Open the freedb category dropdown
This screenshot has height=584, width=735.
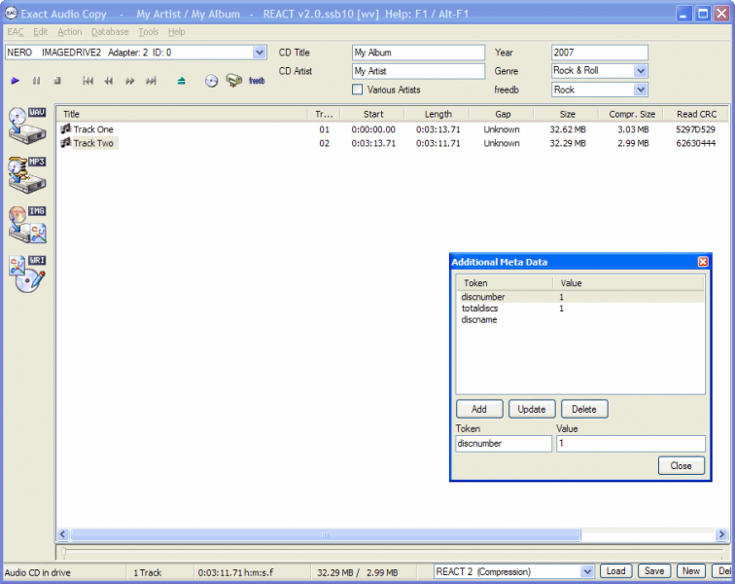click(x=640, y=90)
